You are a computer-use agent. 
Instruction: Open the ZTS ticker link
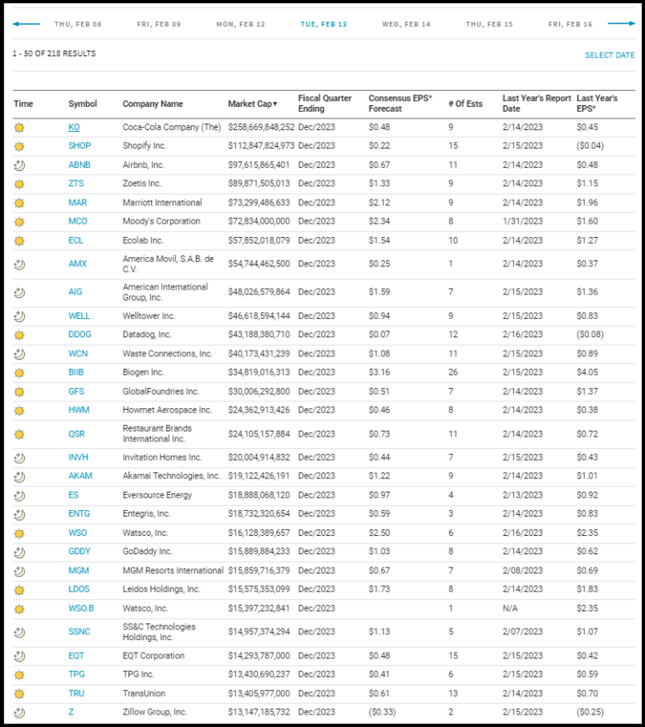(76, 184)
